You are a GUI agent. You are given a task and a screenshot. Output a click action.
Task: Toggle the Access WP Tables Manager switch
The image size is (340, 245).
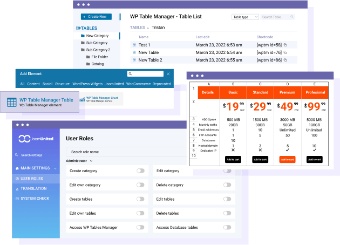point(140,227)
